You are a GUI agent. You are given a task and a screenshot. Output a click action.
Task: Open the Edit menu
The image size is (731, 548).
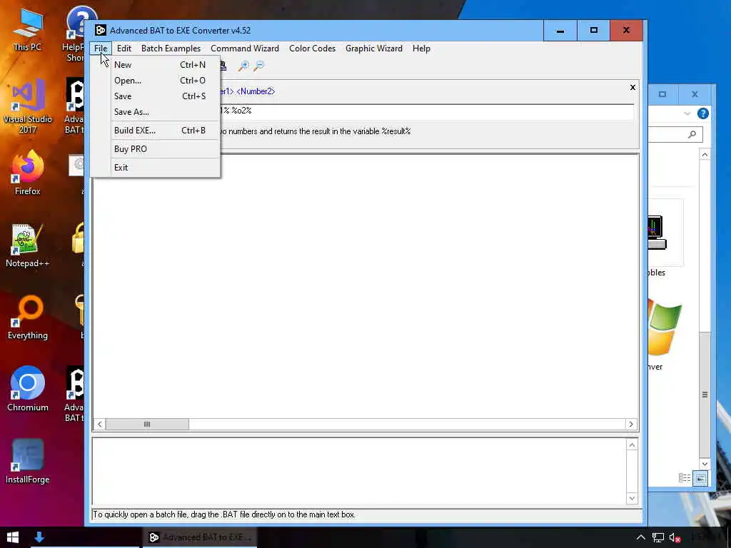tap(124, 49)
